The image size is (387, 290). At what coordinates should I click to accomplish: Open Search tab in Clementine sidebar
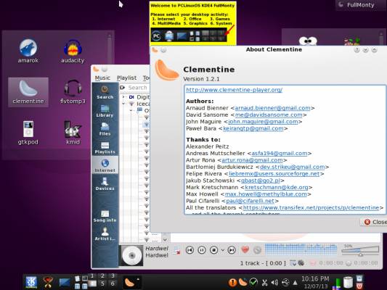[x=105, y=92]
